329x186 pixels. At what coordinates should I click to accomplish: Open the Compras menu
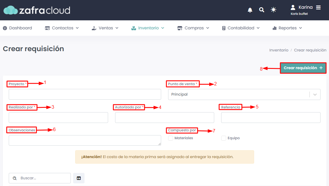[193, 28]
